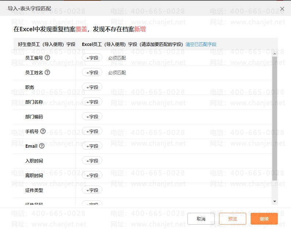
Task: Add field for Email row
Action: point(92,146)
